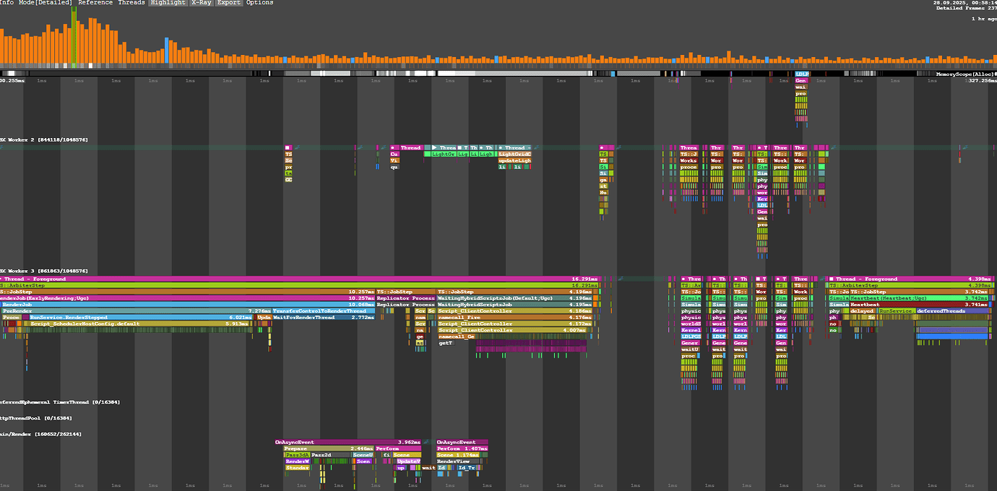Screen dimensions: 997x491
Task: Select the tall blue frame bar in histogram
Action: tap(168, 52)
